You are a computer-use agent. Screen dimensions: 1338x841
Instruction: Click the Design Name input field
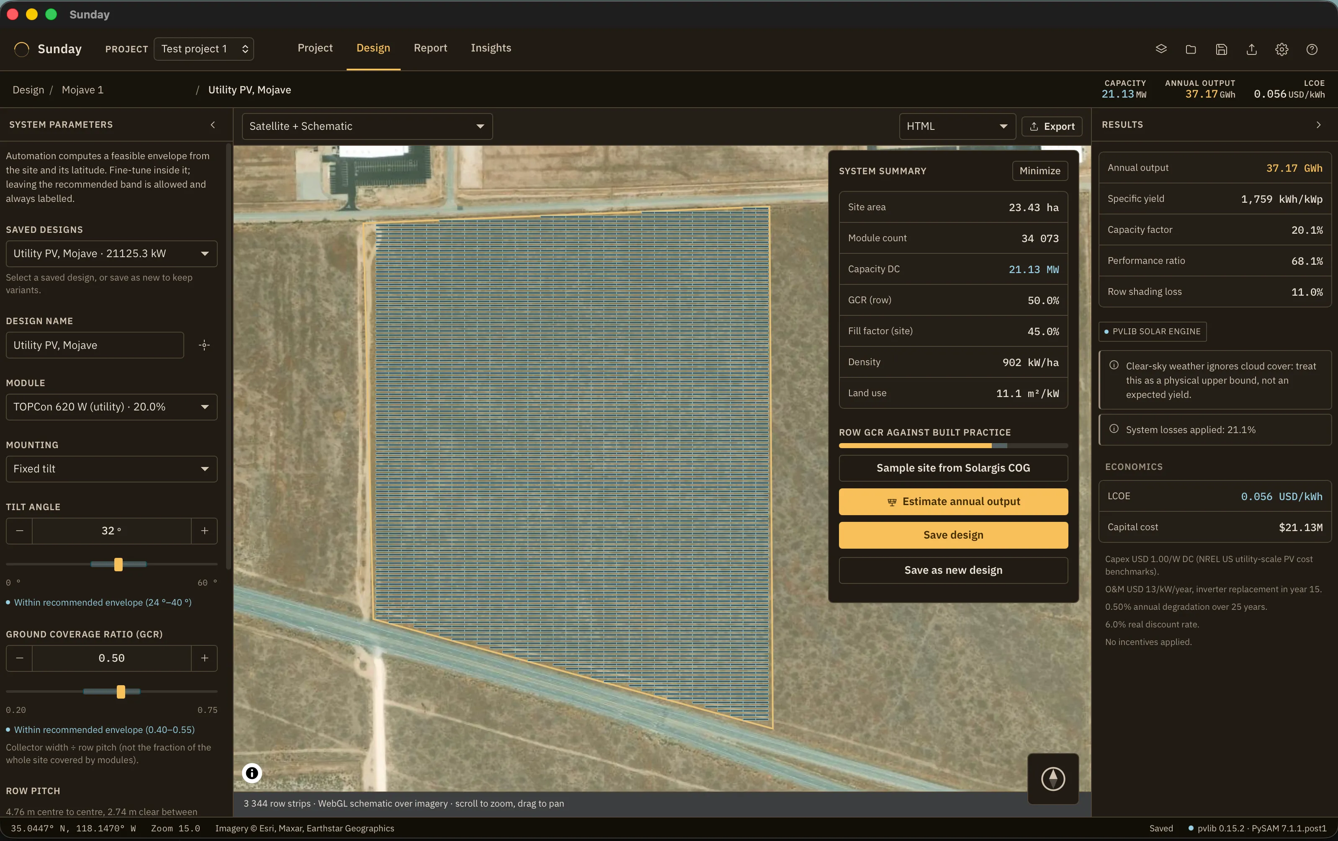point(95,345)
